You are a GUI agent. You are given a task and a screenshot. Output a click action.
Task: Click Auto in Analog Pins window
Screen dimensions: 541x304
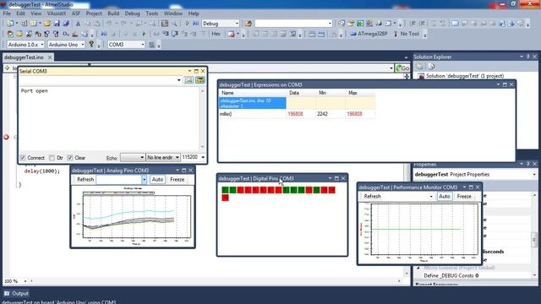pos(157,180)
